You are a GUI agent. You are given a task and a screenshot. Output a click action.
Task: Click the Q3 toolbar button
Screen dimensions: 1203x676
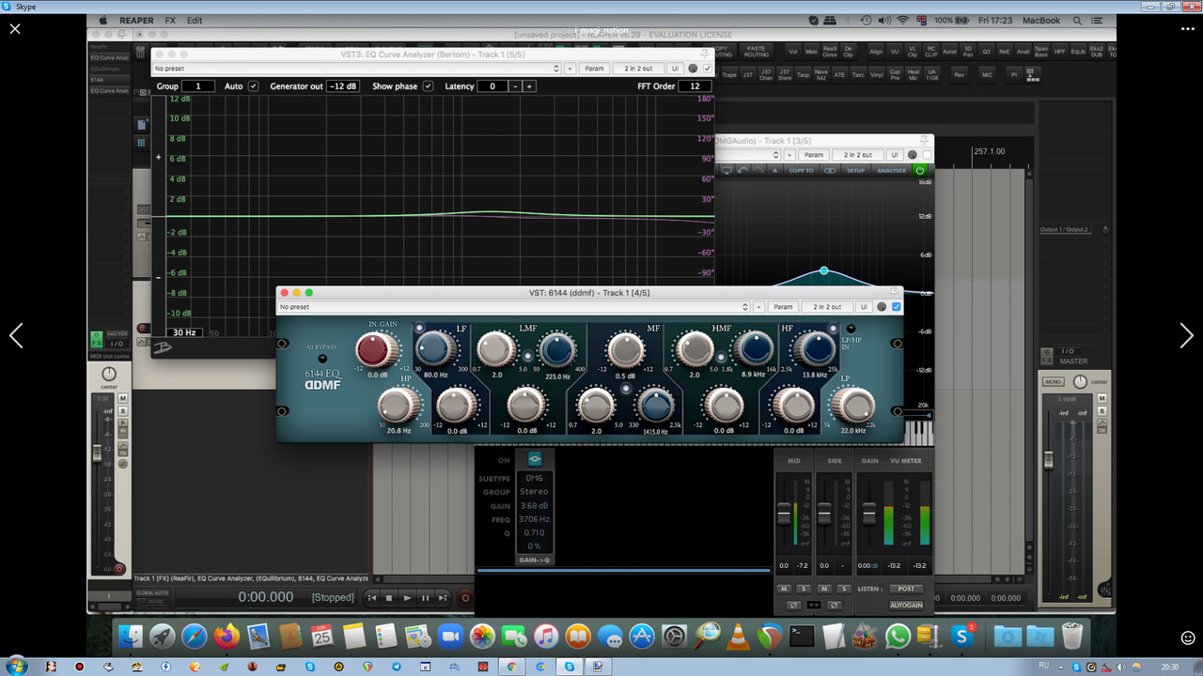click(x=987, y=52)
